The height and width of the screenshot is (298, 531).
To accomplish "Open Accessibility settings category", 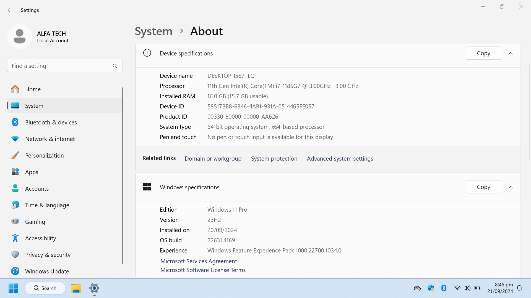I will [64, 238].
